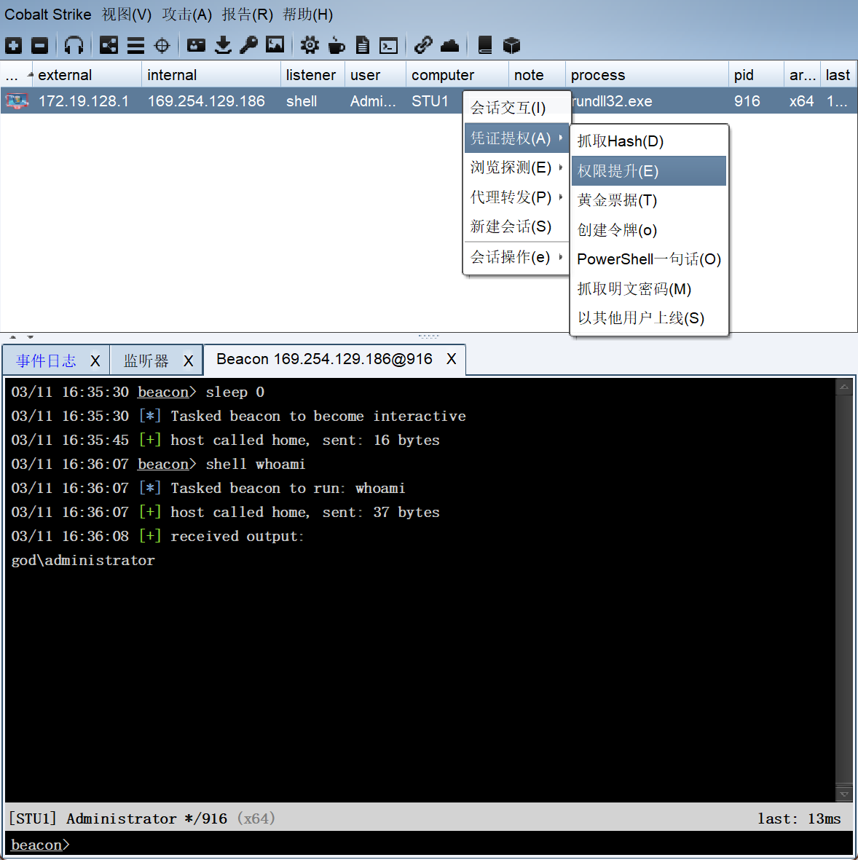Image resolution: width=858 pixels, height=860 pixels.
Task: Open the credentials ID card icon
Action: (x=196, y=46)
